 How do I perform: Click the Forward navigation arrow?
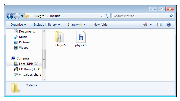(17, 16)
